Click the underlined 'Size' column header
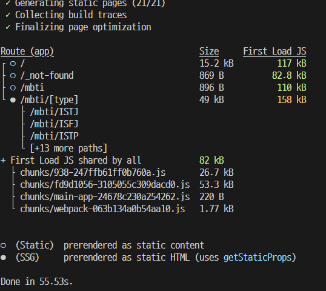Viewport: 326px width, 291px height. click(209, 52)
